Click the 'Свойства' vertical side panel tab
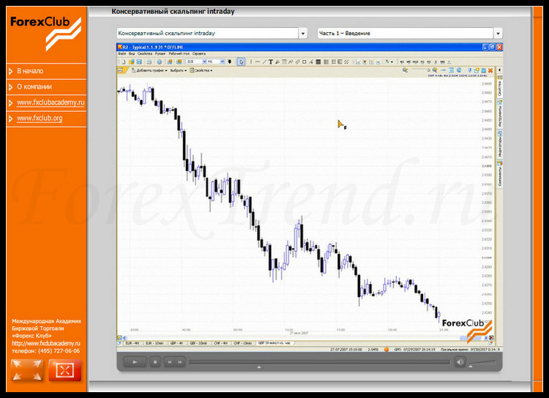The width and height of the screenshot is (549, 398). [500, 86]
